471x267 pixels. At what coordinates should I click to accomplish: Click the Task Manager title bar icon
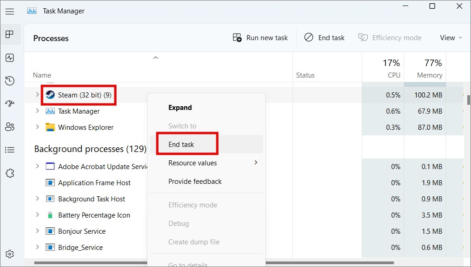pos(32,11)
